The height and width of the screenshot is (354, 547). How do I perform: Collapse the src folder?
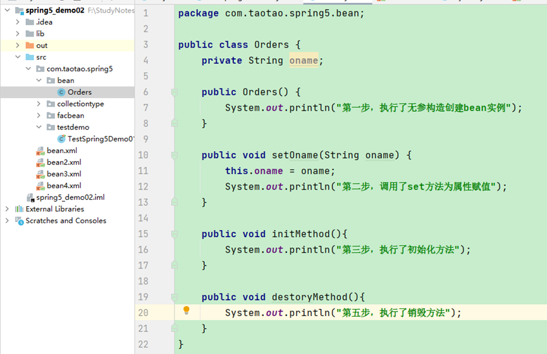(x=18, y=57)
